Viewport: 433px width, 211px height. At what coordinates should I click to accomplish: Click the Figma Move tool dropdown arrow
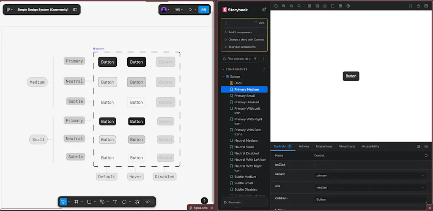pos(69,202)
